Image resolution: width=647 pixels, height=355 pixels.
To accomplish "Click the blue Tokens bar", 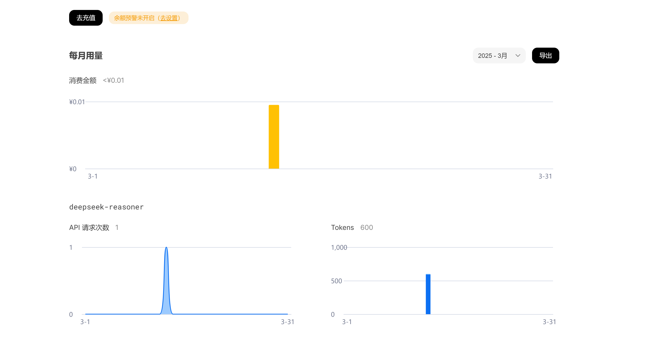I will (428, 294).
